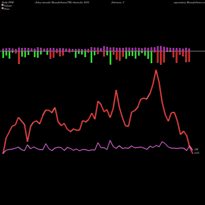This screenshot has width=205, height=205.
Task: Click the 'Daily PVM' title text
Action: pos(8,2)
